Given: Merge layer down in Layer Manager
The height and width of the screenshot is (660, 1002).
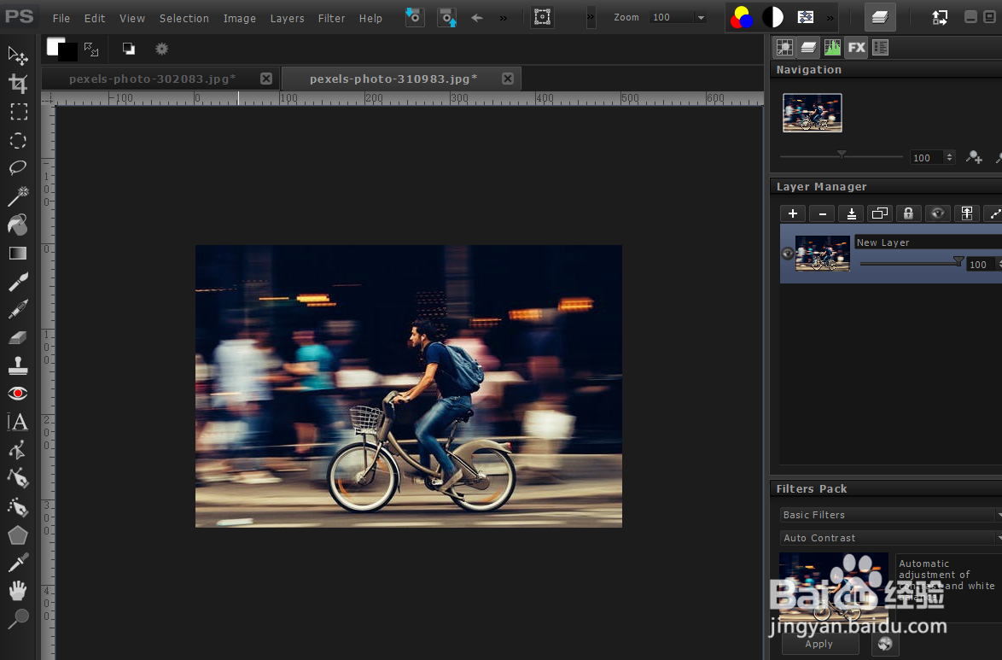Looking at the screenshot, I should [x=851, y=213].
